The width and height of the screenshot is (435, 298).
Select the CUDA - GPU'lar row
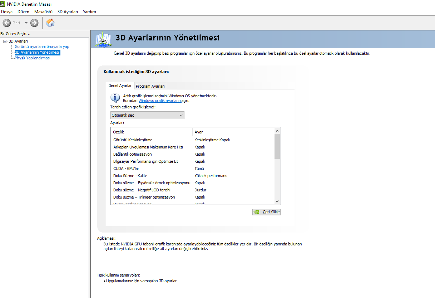tap(192, 168)
